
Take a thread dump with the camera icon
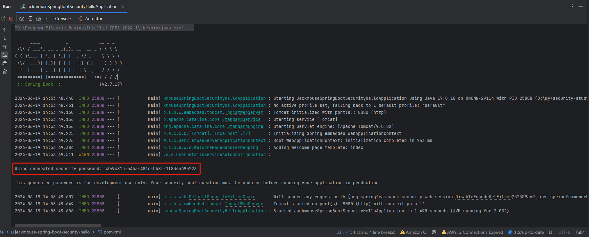(x=22, y=19)
